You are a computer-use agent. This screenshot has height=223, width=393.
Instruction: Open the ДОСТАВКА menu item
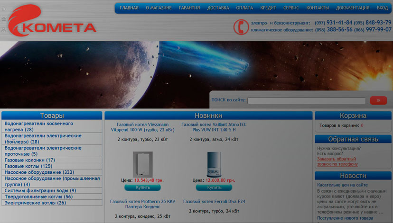218,8
